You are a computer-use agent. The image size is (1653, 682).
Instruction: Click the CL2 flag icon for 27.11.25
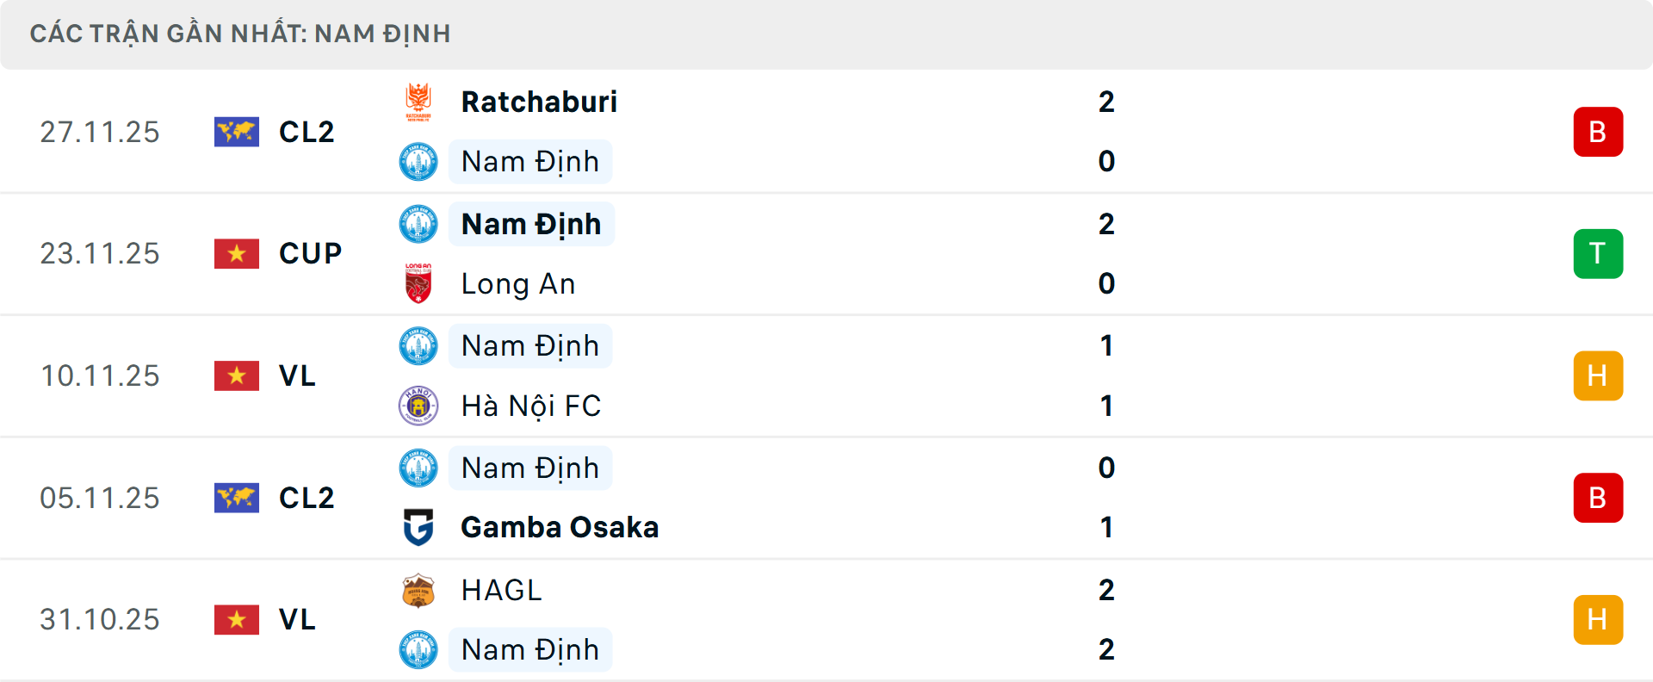point(237,132)
